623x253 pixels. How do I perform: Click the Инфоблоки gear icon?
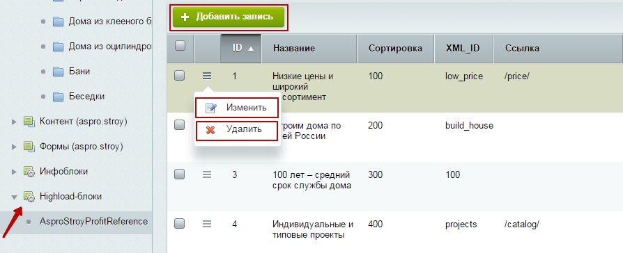coord(29,172)
